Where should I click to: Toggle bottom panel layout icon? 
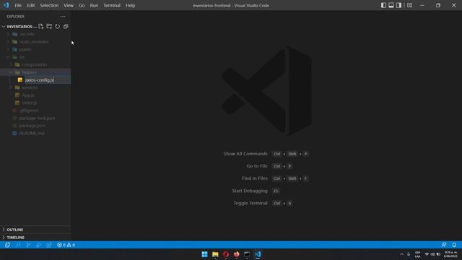(391, 5)
